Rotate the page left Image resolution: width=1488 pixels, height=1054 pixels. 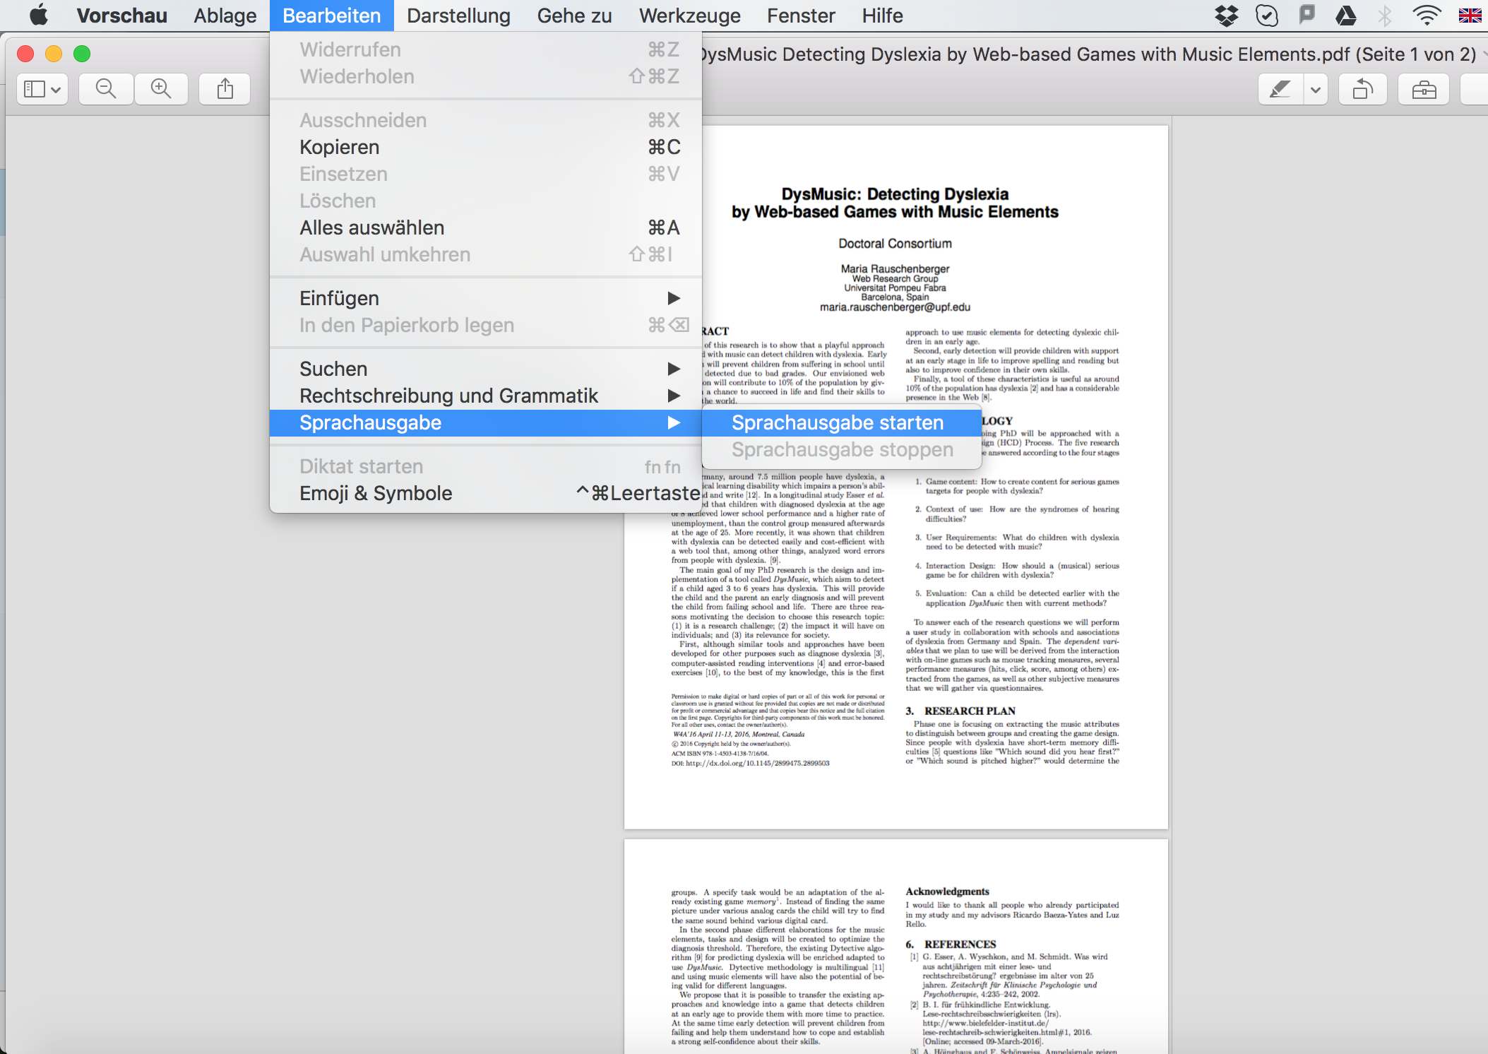pos(1363,89)
